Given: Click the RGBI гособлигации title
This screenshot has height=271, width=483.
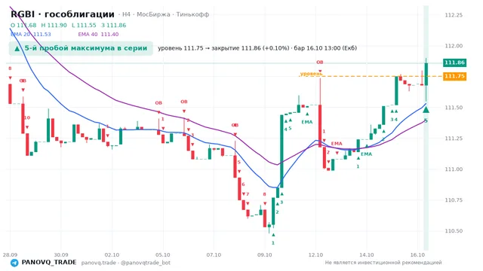Looking at the screenshot, I should pos(63,14).
